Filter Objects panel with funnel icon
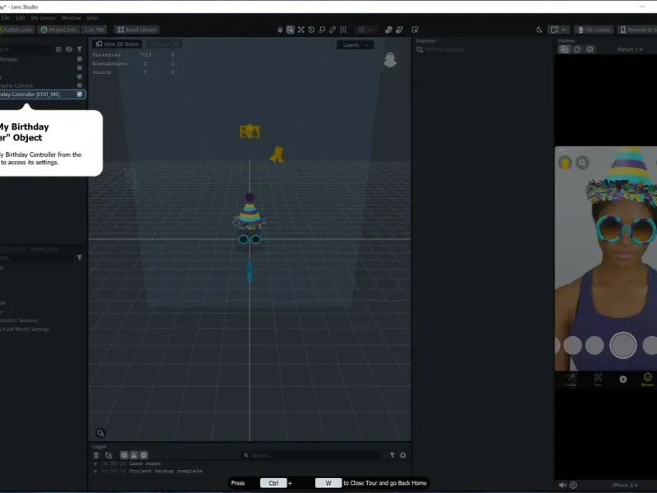 point(80,49)
